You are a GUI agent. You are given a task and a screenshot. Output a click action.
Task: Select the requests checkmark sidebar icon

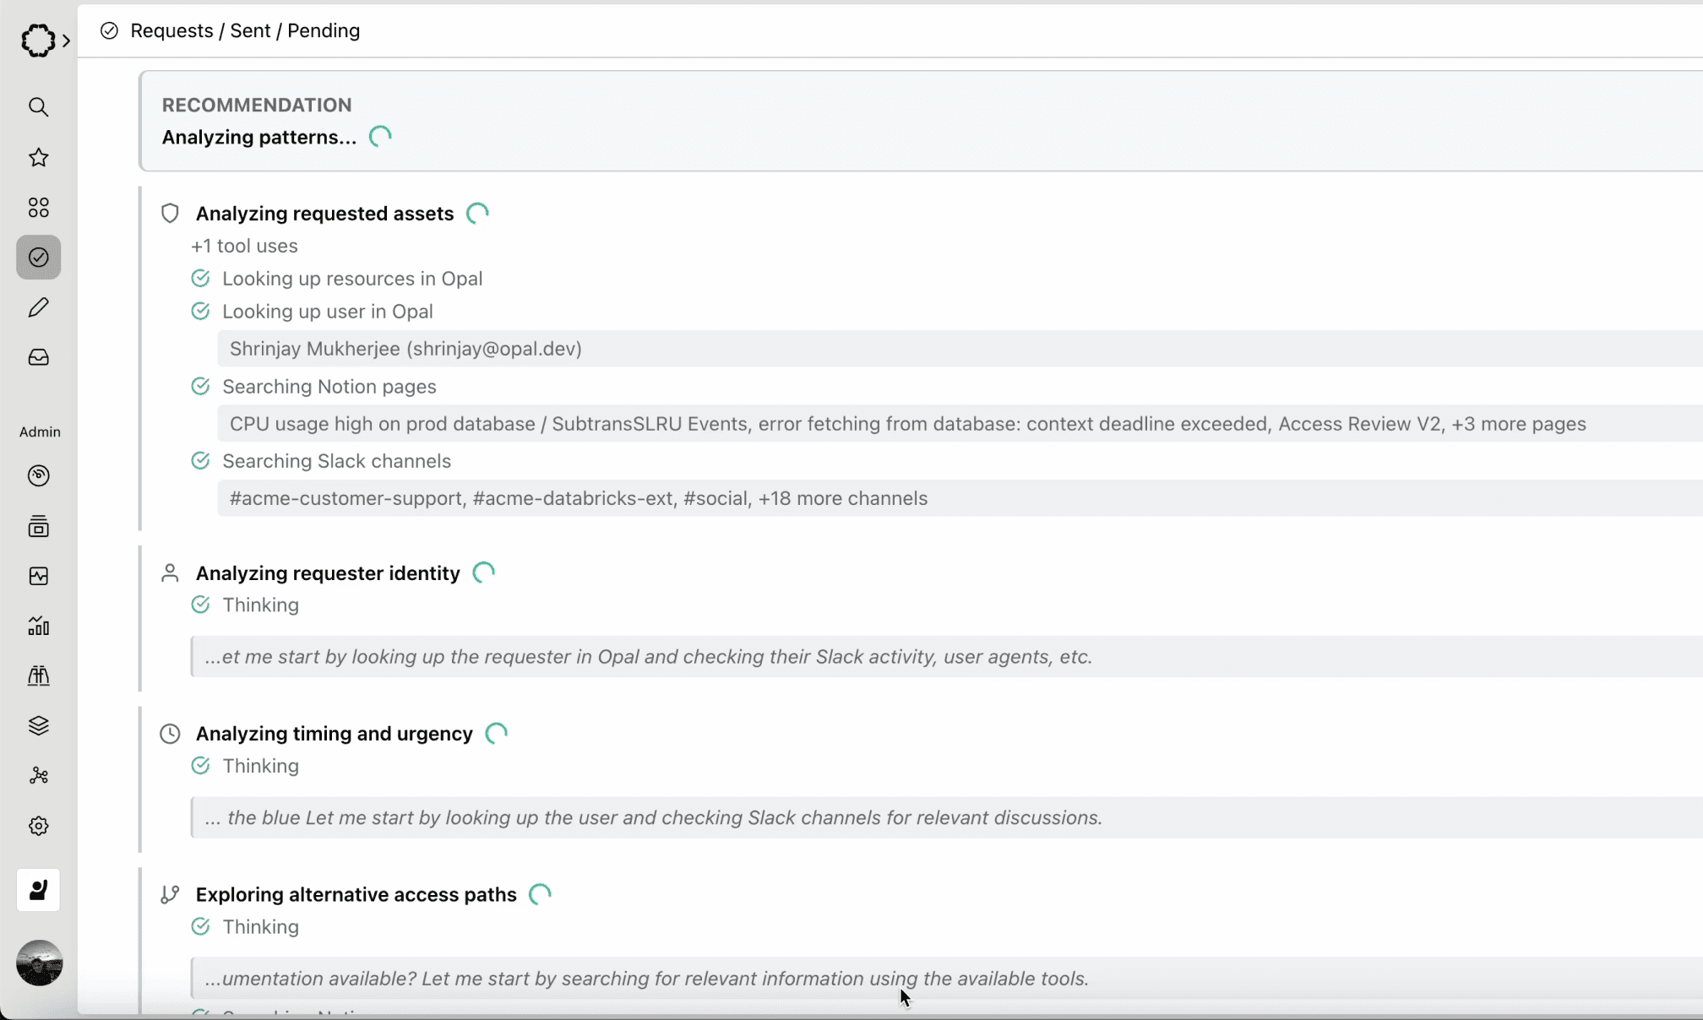point(38,258)
